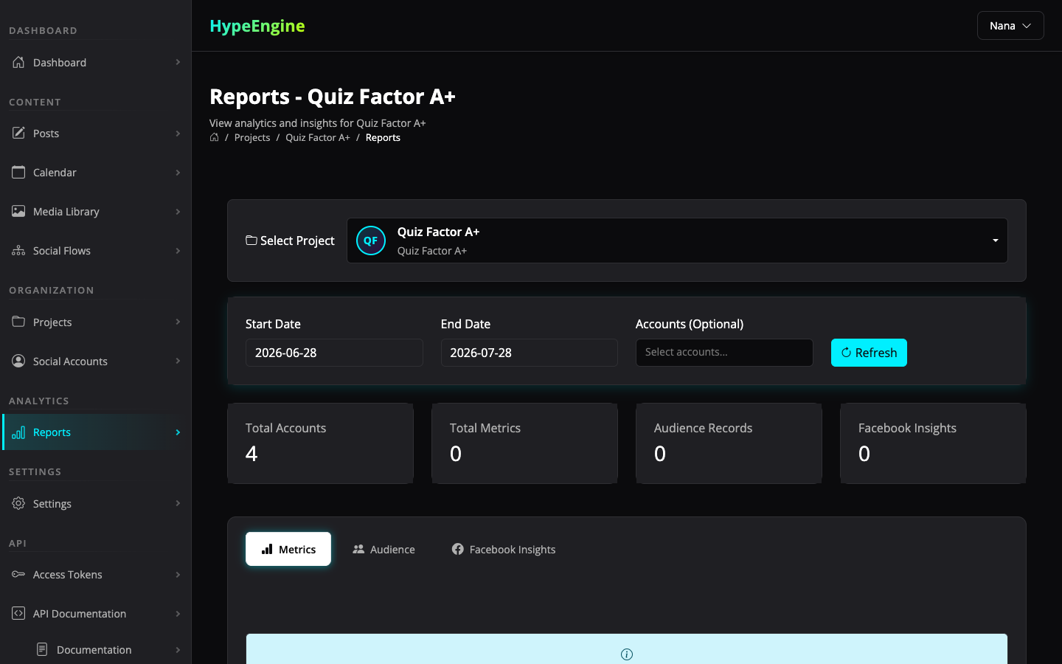Click the Facebook Insights stat card
Screen dimensions: 1062x664
click(933, 443)
